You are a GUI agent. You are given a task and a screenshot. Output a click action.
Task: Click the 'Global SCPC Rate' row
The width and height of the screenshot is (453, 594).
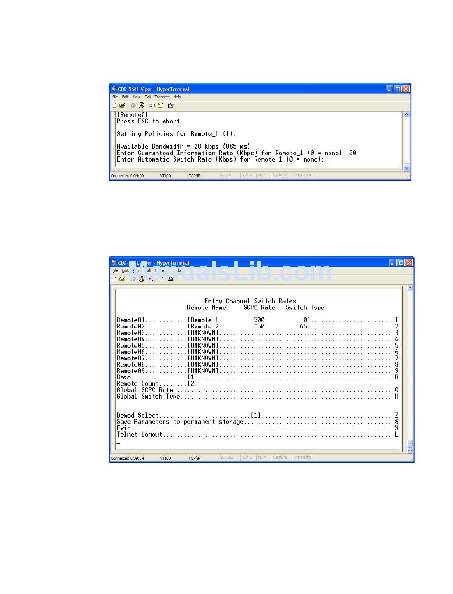click(x=257, y=390)
